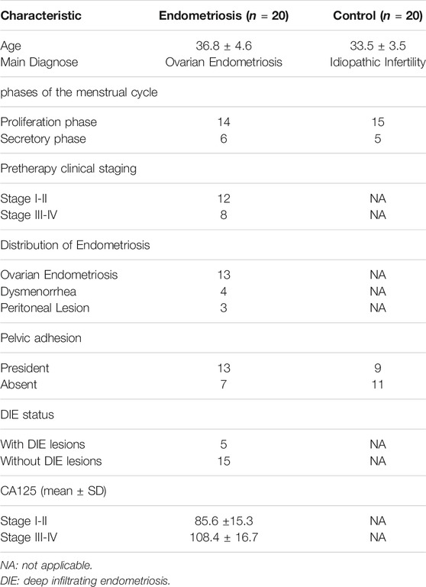Click the 108.4 ± 16.7 value

[224, 537]
